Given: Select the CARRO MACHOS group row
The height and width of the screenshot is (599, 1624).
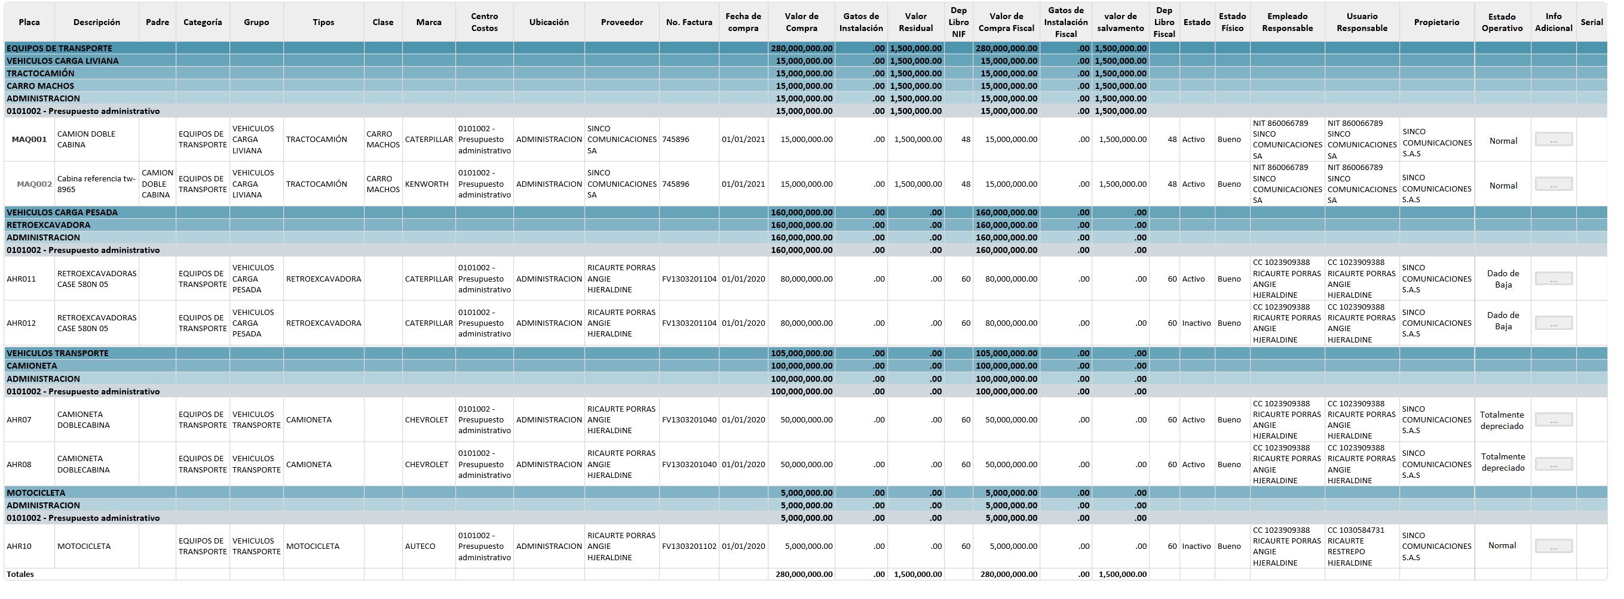Looking at the screenshot, I should click(x=805, y=86).
